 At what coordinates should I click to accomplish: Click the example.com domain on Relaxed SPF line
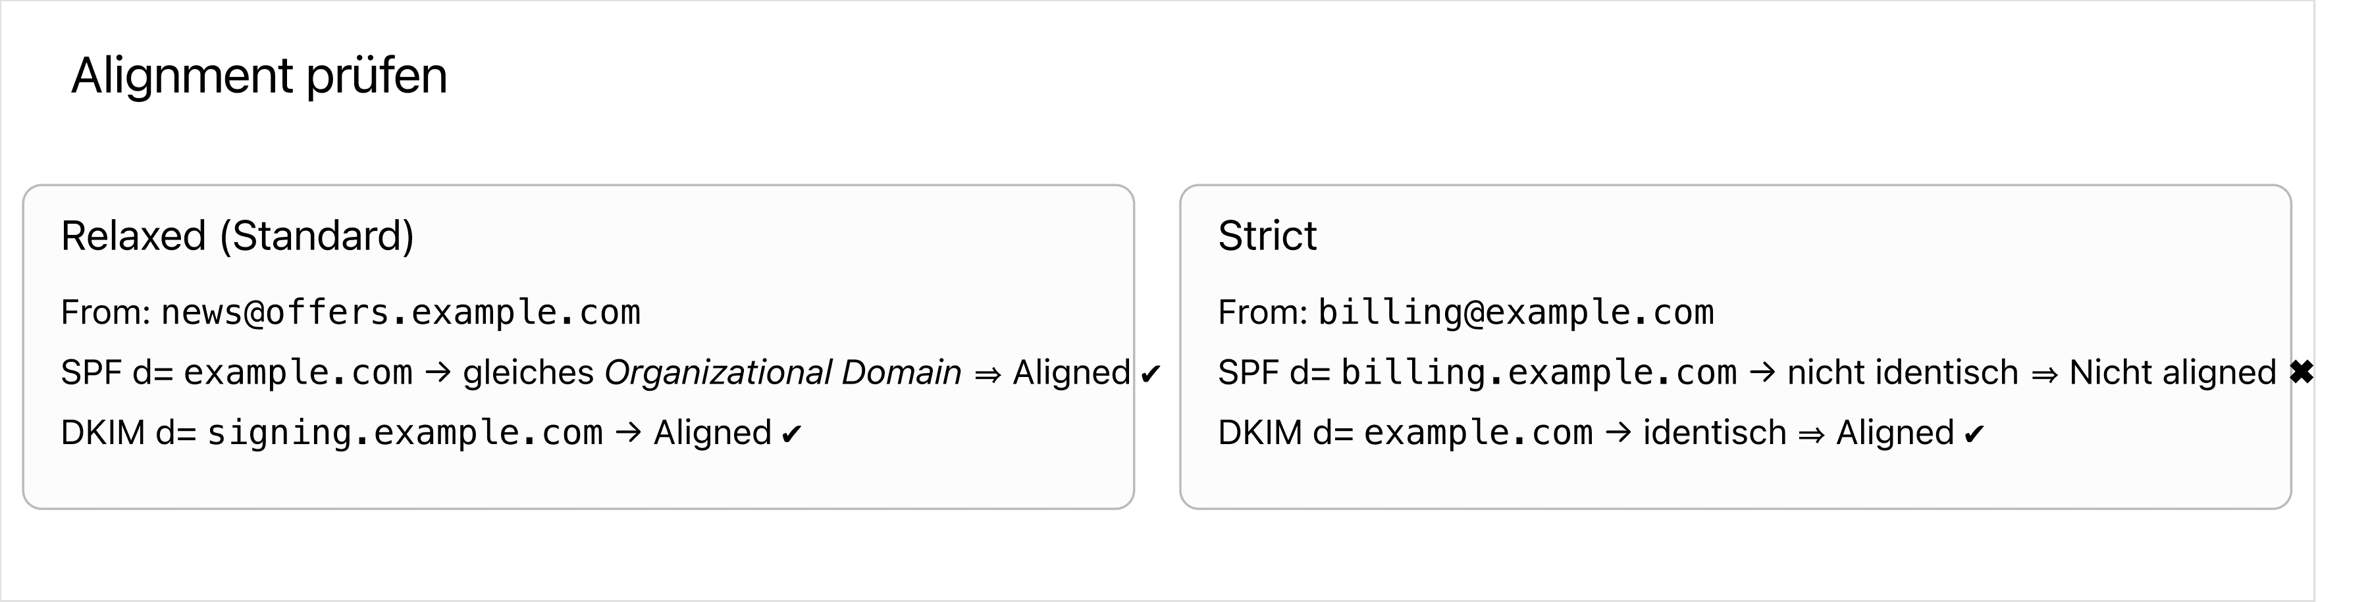tap(298, 373)
